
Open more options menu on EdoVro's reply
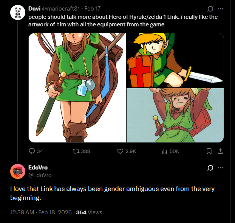(221, 168)
